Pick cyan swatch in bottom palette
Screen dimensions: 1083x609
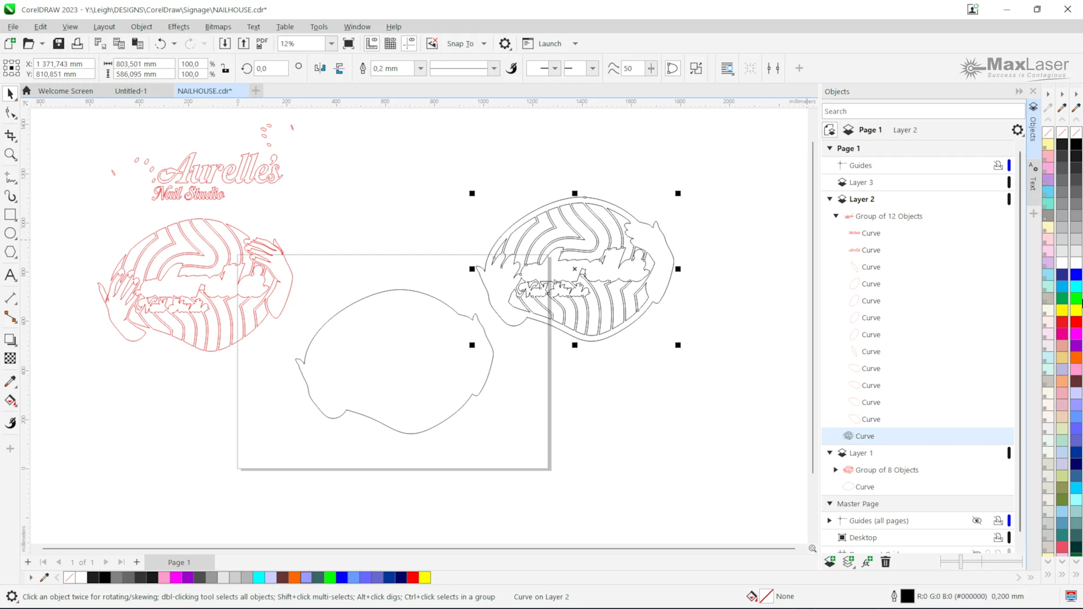coord(259,577)
